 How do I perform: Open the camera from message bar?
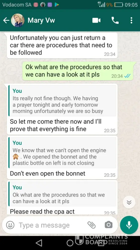coord(109,225)
